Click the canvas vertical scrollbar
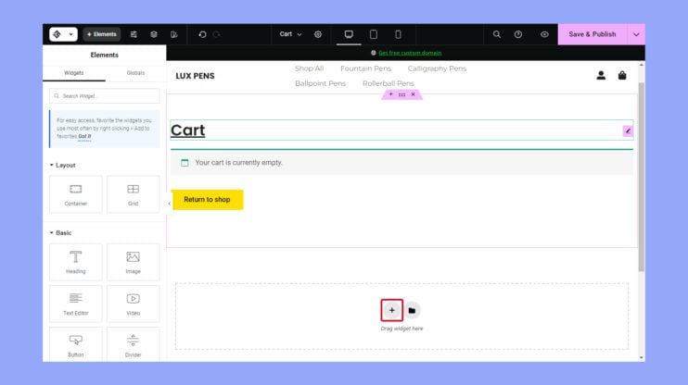 pyautogui.click(x=641, y=177)
